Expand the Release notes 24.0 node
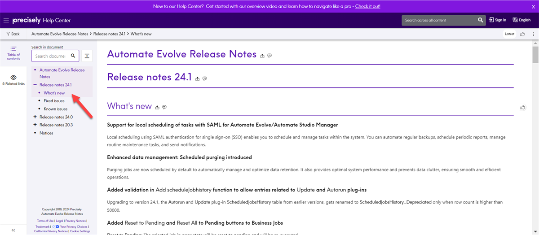This screenshot has width=539, height=235. click(x=35, y=117)
